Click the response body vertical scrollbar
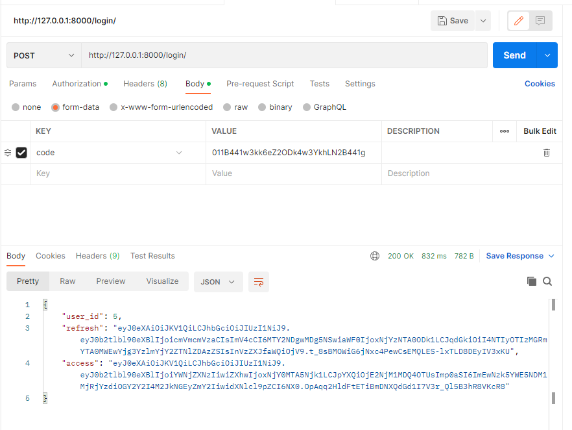Image resolution: width=572 pixels, height=430 pixels. click(553, 351)
